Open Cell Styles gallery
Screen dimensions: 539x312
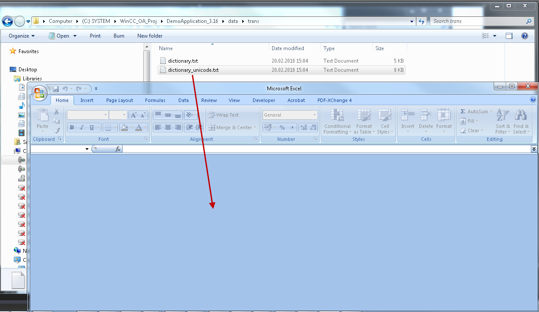point(384,121)
